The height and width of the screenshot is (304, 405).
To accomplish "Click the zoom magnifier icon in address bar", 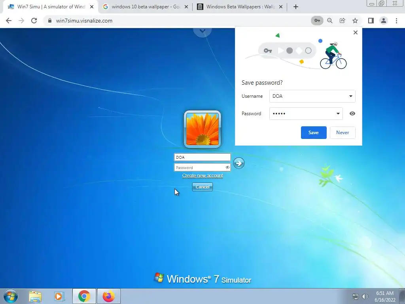I will click(329, 21).
